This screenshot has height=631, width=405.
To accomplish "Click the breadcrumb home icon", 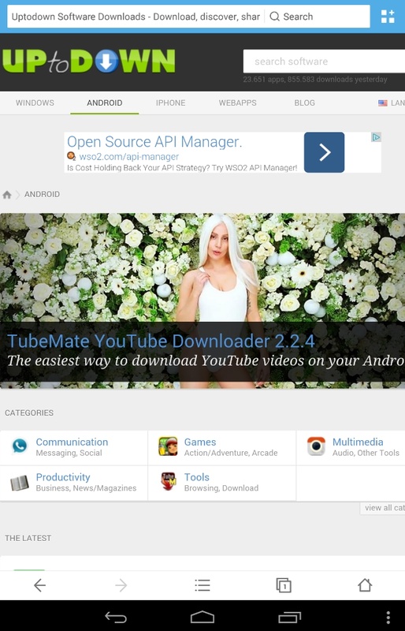I will [7, 195].
